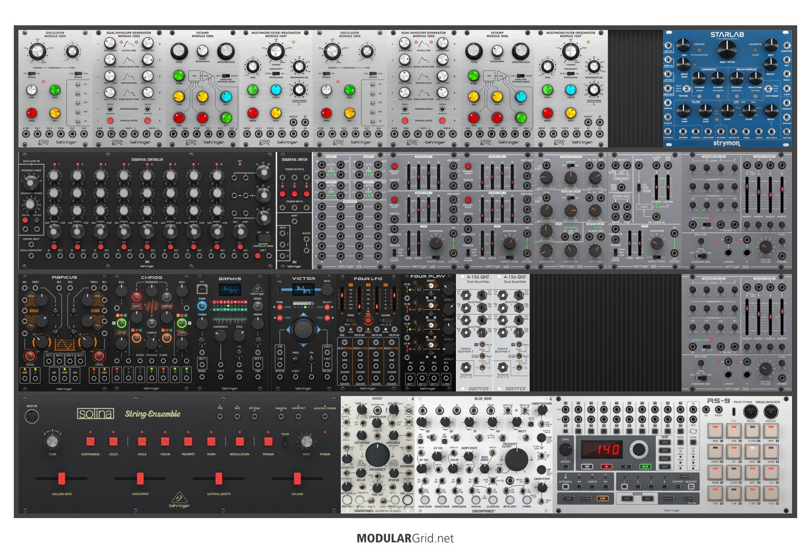Viewport: 811px width, 548px height.
Task: Click the Victor PAGE XMOD red button
Action: click(280, 307)
